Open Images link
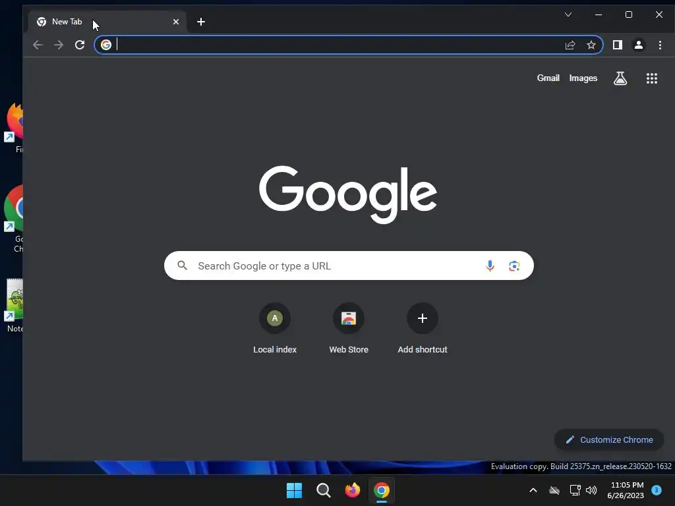Image resolution: width=675 pixels, height=506 pixels. point(583,78)
